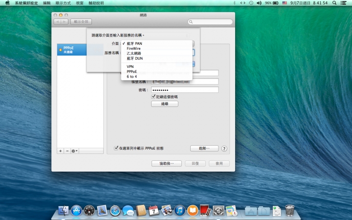
Task: Open Dashboard gauge icon in Dock
Action: click(x=89, y=211)
